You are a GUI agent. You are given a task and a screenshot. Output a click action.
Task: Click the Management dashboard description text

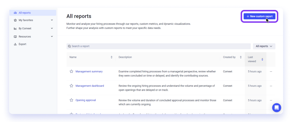167,88
